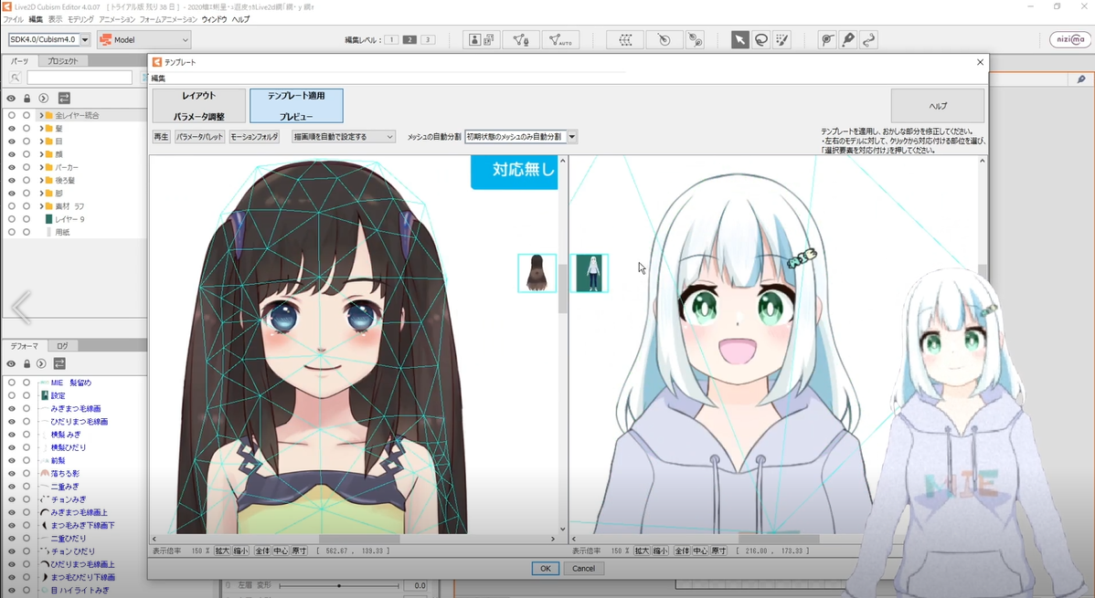
Task: Select the brush selection tool
Action: [782, 40]
